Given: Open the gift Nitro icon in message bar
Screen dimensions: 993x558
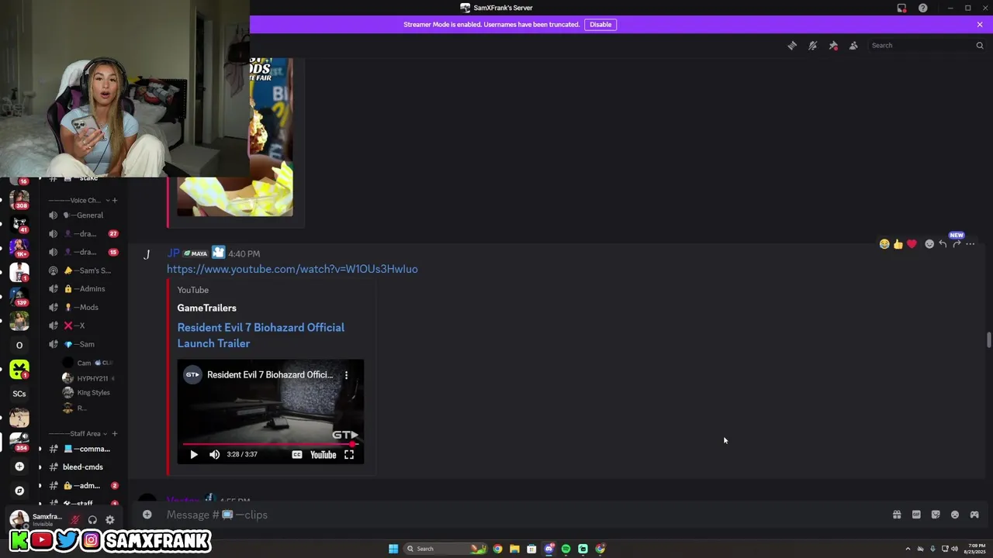Looking at the screenshot, I should pyautogui.click(x=897, y=515).
